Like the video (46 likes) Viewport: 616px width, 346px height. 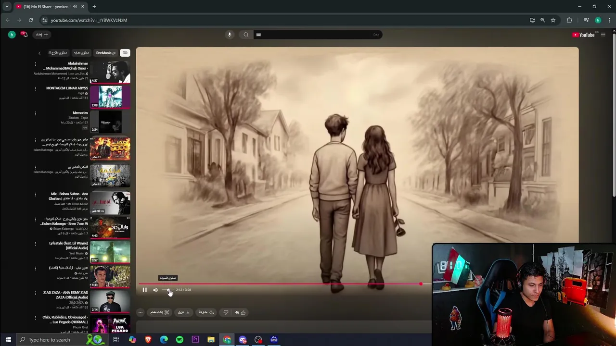point(240,312)
